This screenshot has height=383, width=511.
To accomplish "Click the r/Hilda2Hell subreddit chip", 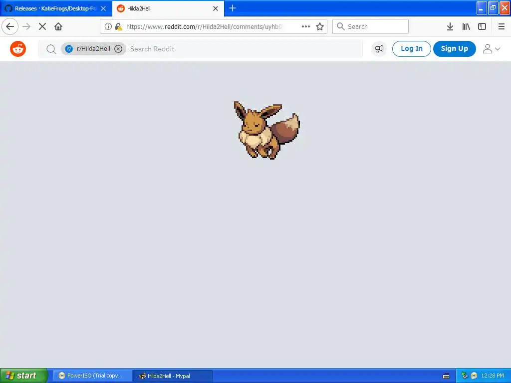I will 93,49.
